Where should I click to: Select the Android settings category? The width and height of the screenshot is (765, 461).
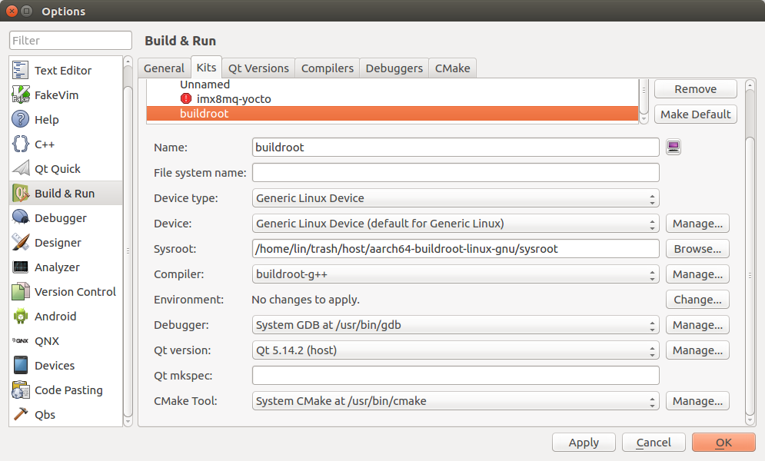pos(55,317)
